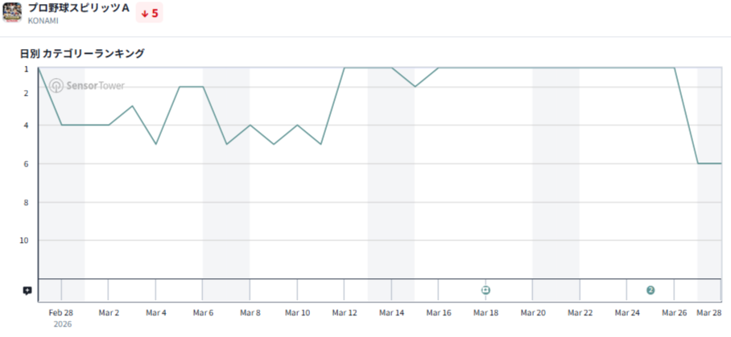The width and height of the screenshot is (731, 337).
Task: Select the Mar 12 date label
Action: (x=345, y=312)
